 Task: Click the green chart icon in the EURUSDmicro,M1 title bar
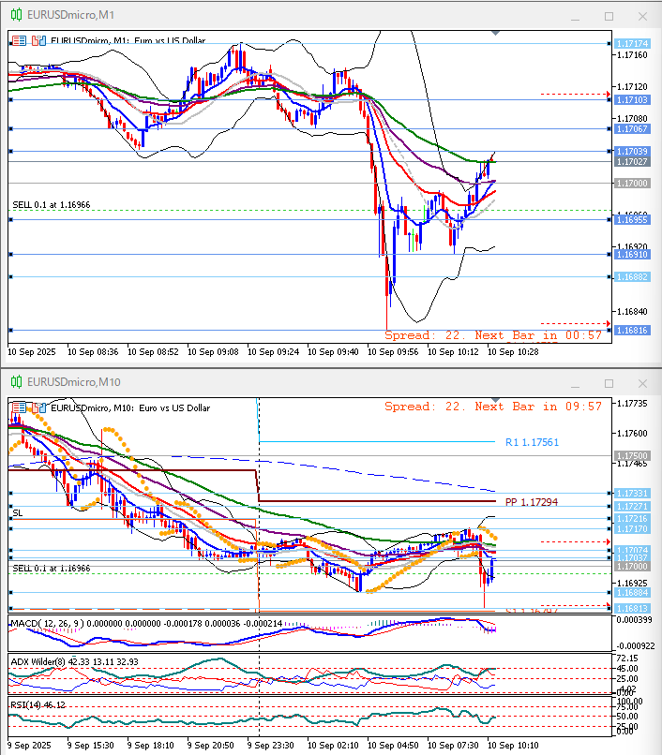[15, 16]
